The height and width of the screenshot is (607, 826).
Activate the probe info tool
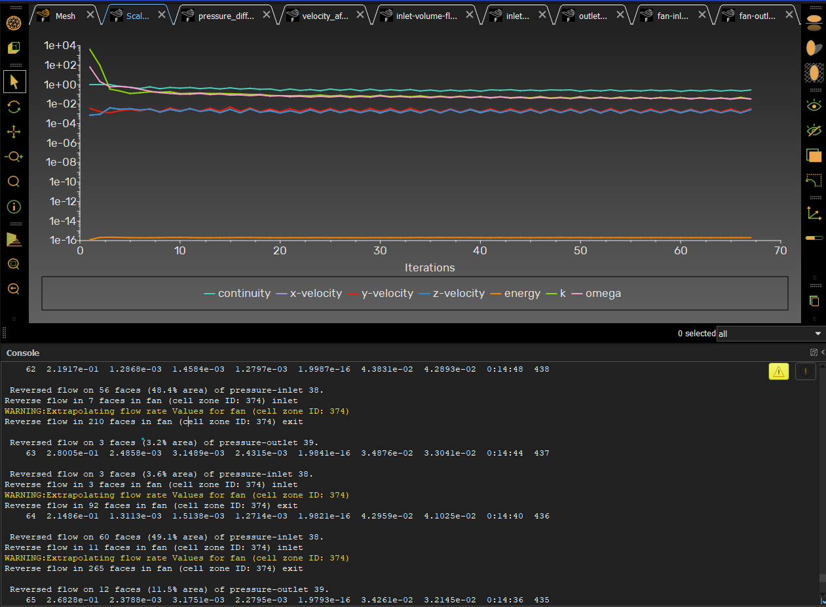pyautogui.click(x=14, y=206)
